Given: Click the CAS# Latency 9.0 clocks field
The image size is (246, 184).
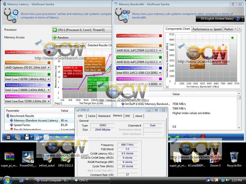Looking at the screenshot, I should pos(127,154).
